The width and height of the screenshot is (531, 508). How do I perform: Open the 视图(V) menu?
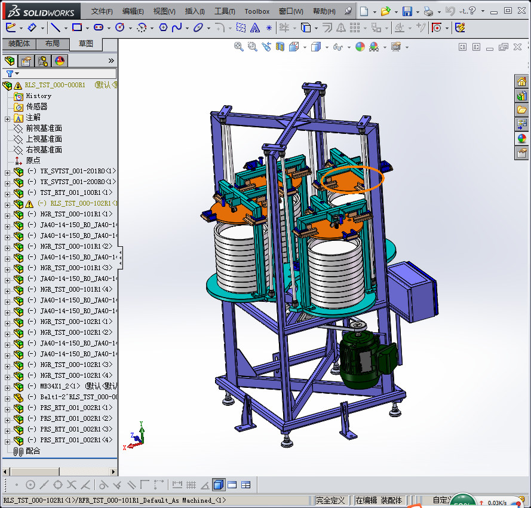(164, 11)
